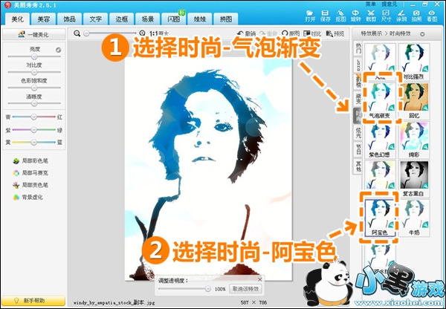Open the 其他 effects side tab
446x309 pixels.
tap(358, 166)
